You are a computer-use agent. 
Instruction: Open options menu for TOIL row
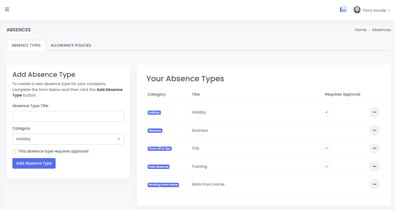[374, 148]
